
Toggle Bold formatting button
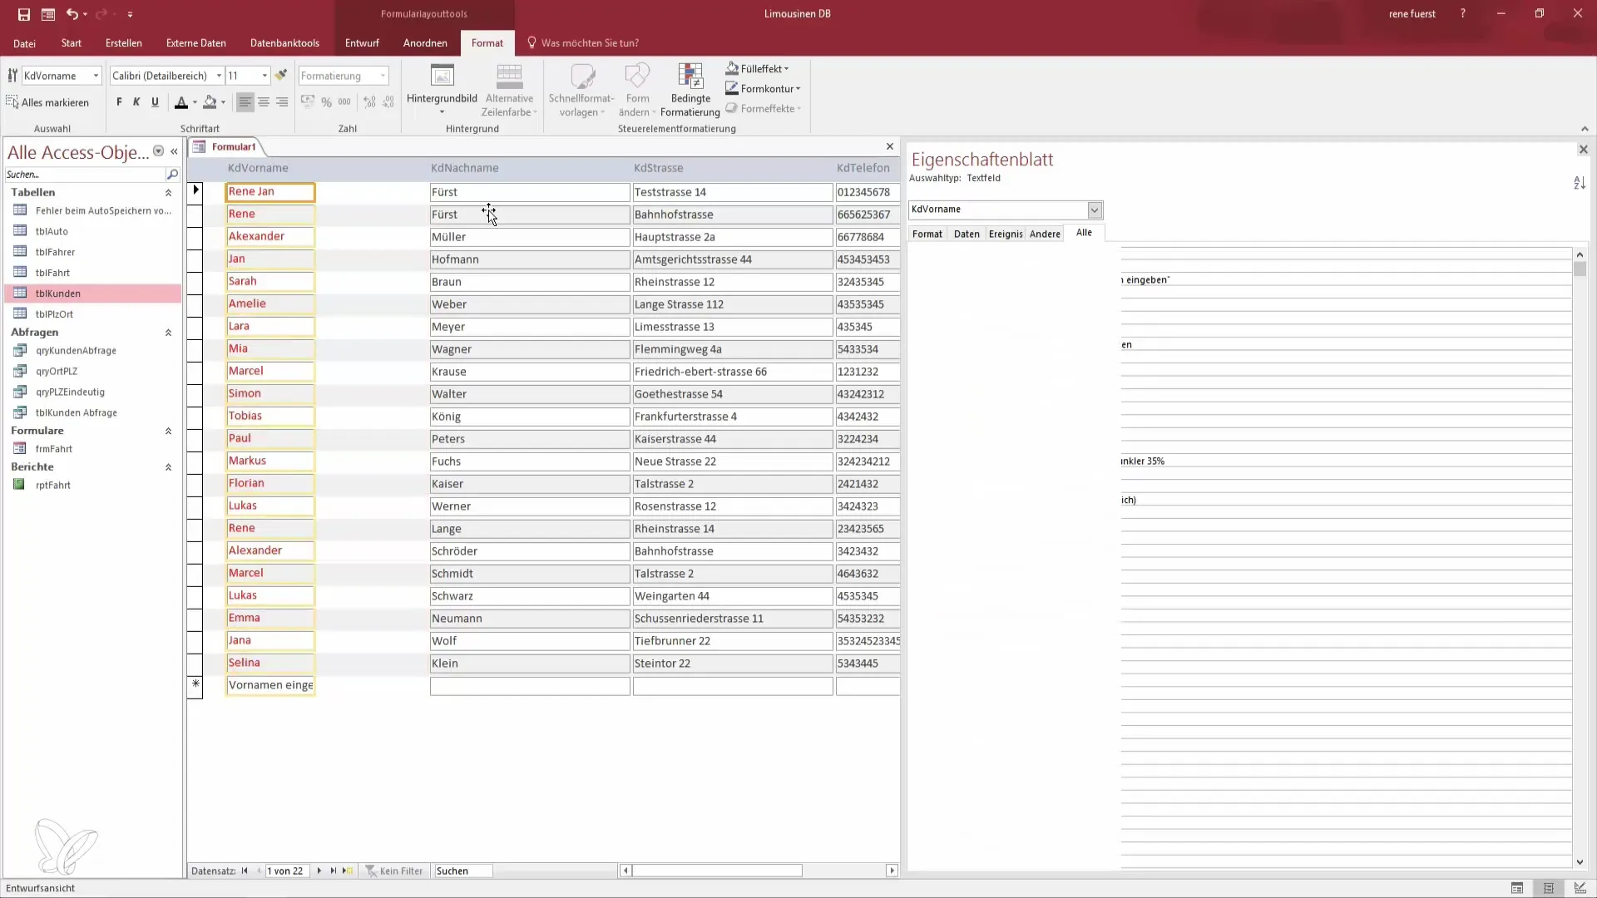point(119,102)
